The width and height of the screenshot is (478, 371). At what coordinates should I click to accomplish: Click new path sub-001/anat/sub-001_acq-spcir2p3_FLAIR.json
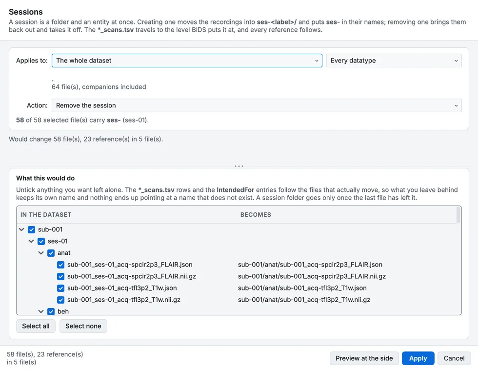point(310,265)
